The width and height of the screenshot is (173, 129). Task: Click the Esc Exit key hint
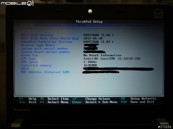click(28, 102)
